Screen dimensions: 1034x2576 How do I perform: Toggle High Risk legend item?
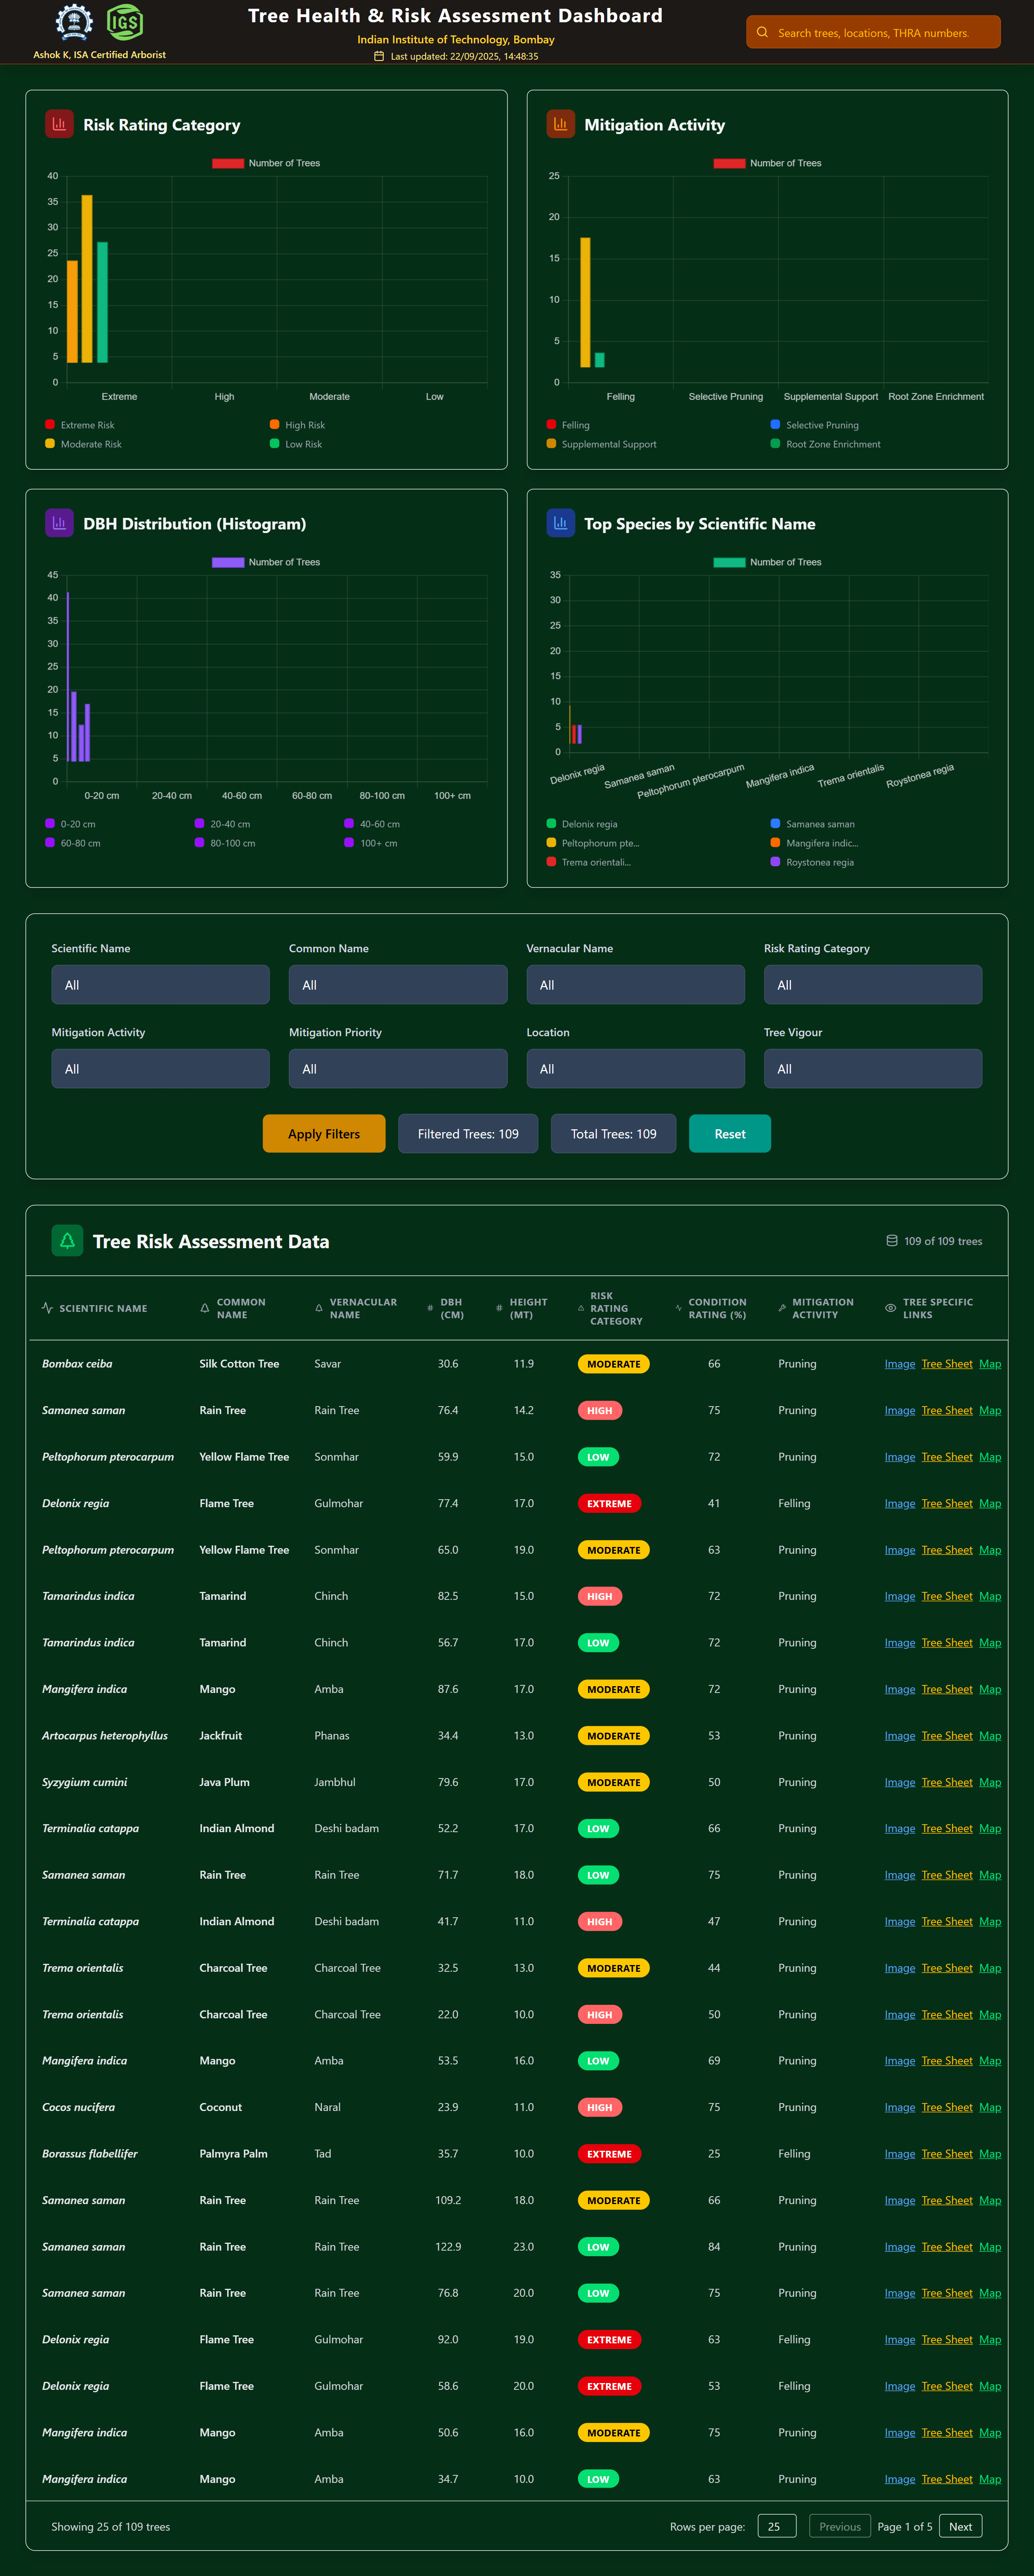pyautogui.click(x=297, y=425)
